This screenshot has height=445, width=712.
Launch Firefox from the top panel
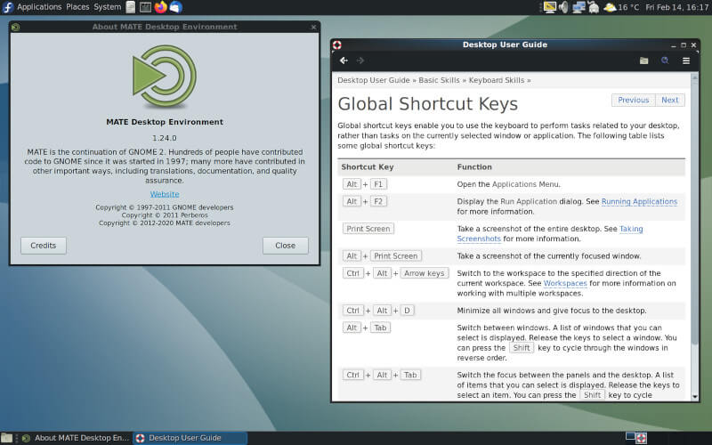click(x=160, y=7)
